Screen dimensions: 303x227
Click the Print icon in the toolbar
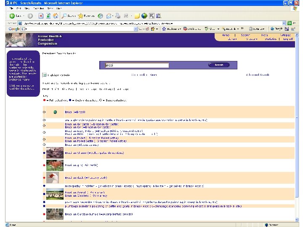[118, 16]
